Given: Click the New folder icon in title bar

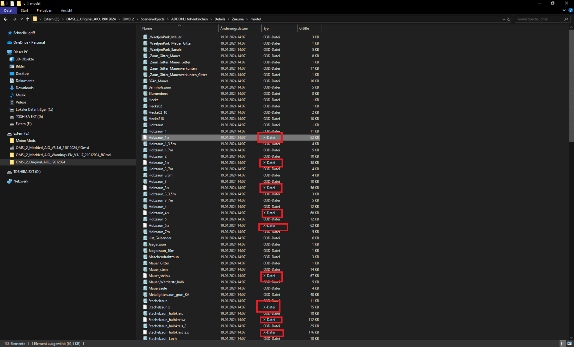Looking at the screenshot, I should (19, 4).
